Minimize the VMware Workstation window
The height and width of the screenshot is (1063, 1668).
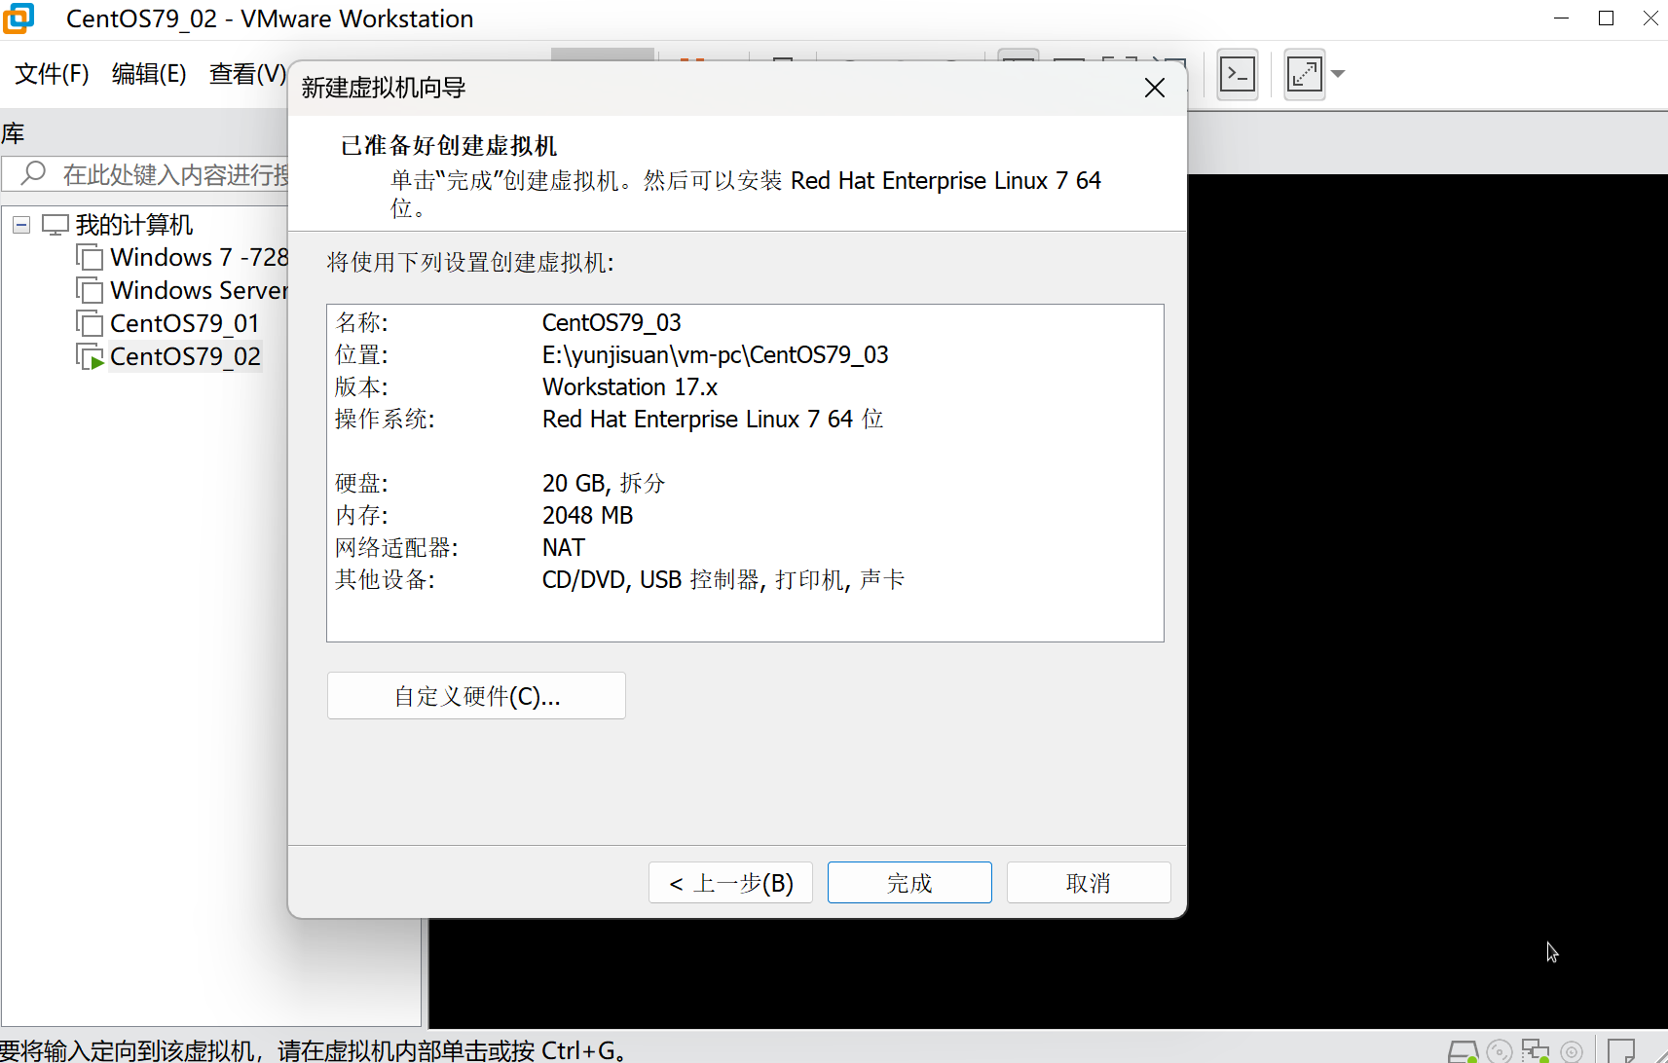pos(1562,18)
